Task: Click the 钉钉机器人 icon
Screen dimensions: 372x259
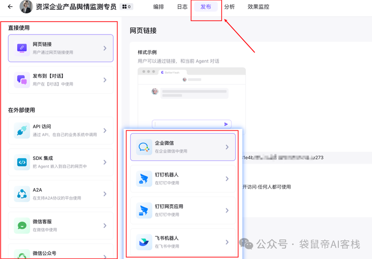Action: click(144, 179)
